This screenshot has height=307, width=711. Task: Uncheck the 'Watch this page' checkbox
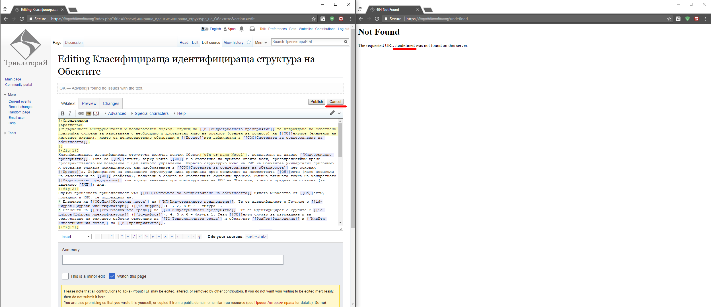pos(112,276)
